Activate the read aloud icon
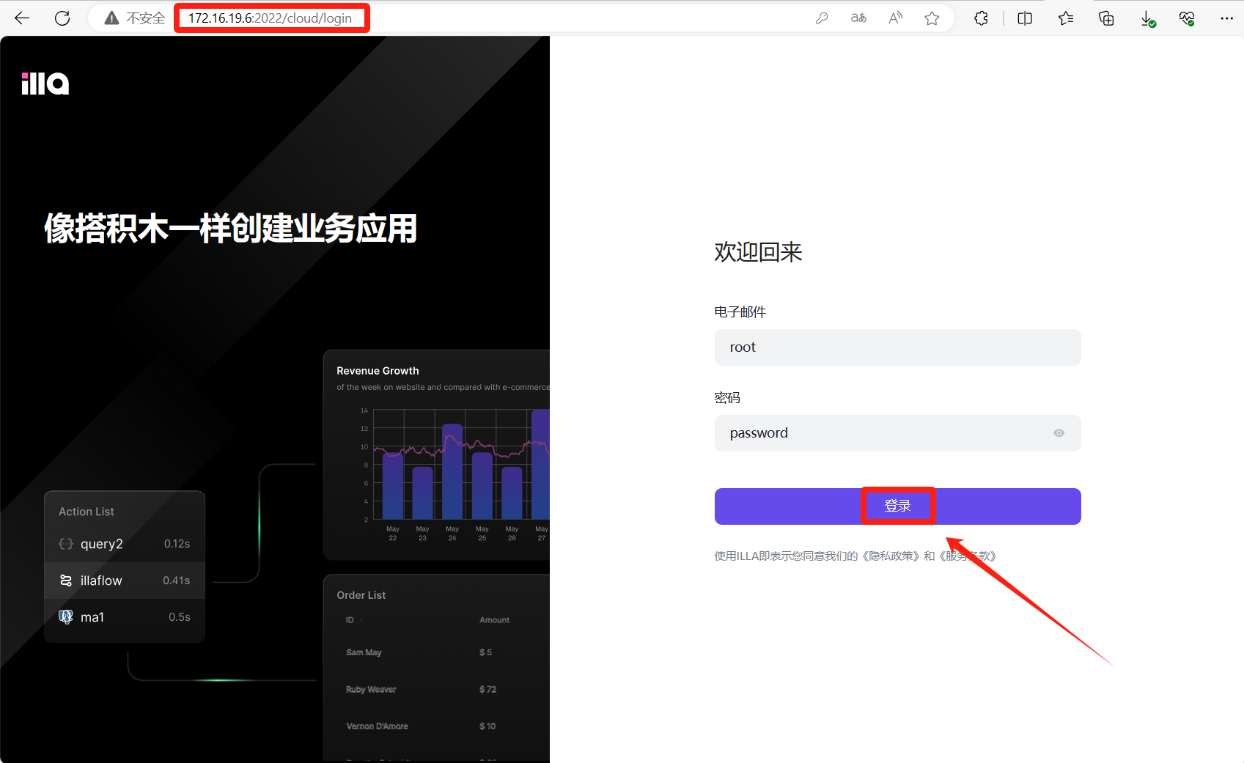Image resolution: width=1244 pixels, height=763 pixels. 895,18
